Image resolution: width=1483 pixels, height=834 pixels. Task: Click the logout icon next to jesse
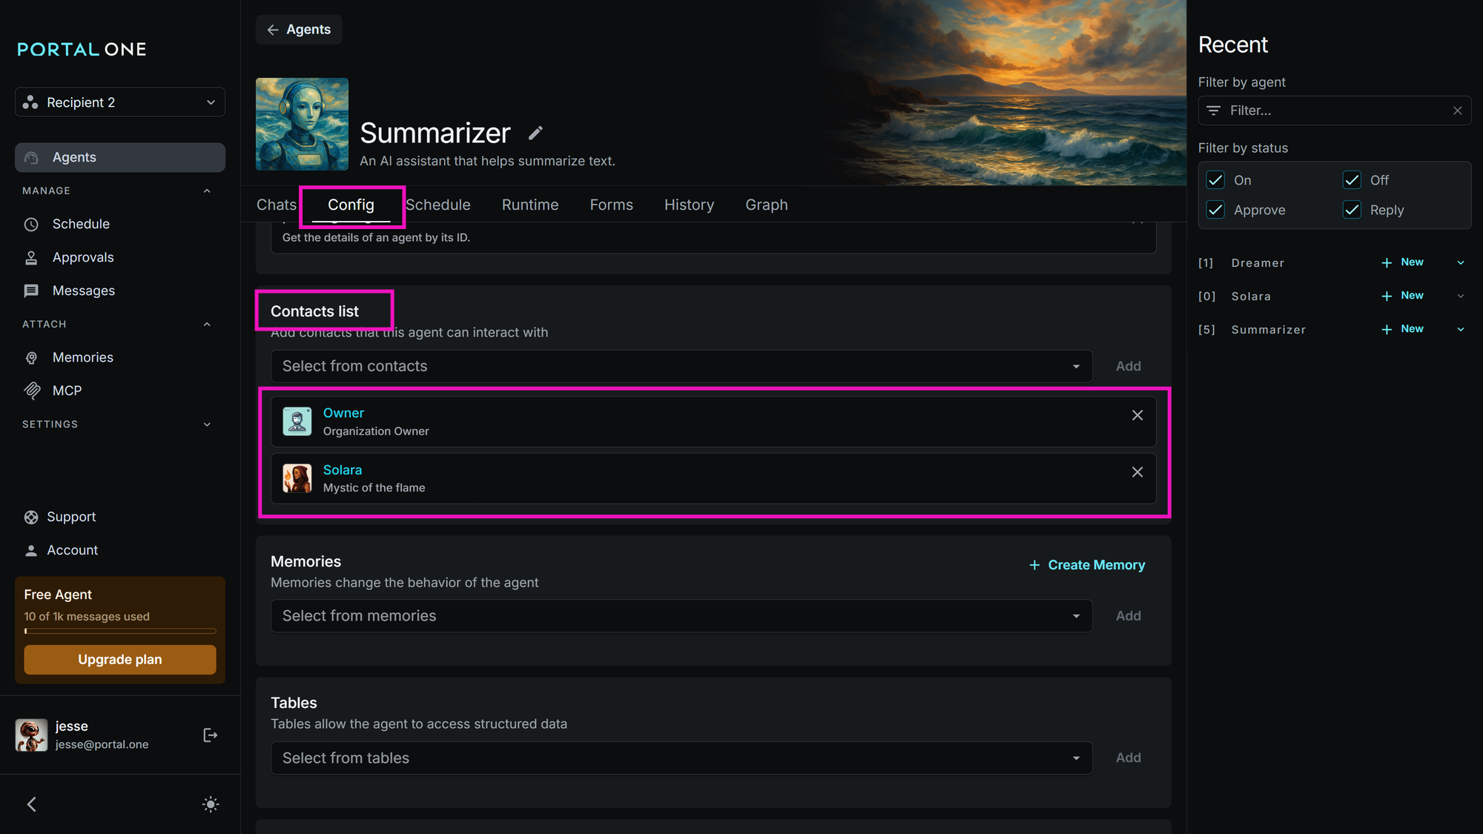tap(210, 735)
